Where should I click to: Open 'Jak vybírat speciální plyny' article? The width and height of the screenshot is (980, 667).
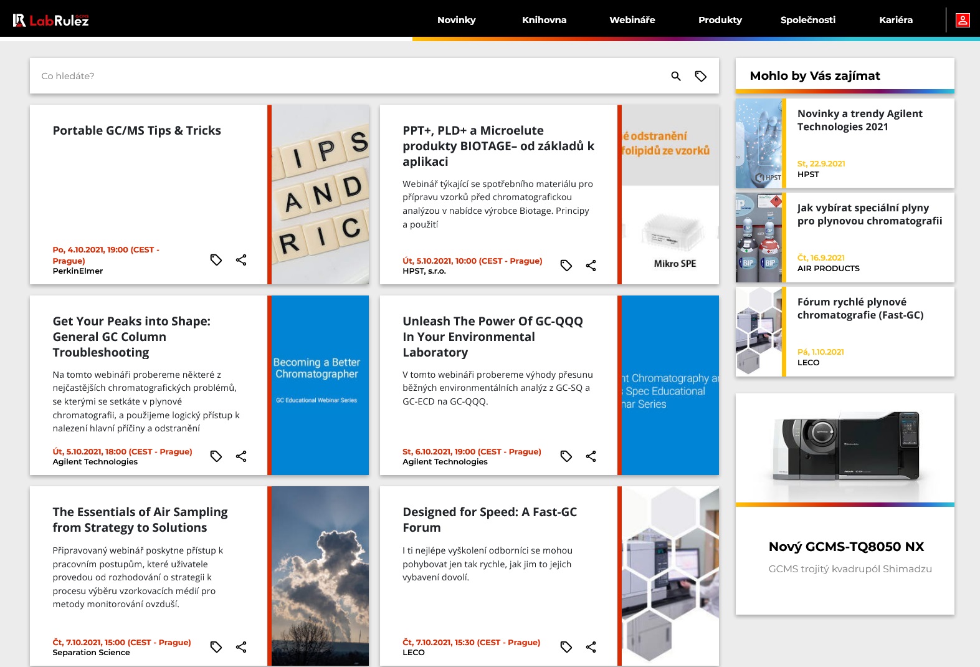point(870,214)
